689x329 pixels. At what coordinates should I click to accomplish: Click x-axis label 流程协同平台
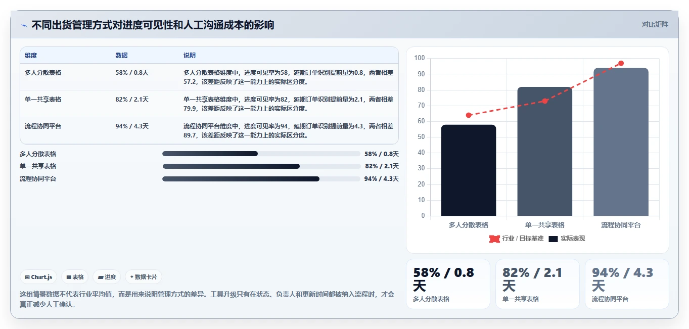[621, 225]
